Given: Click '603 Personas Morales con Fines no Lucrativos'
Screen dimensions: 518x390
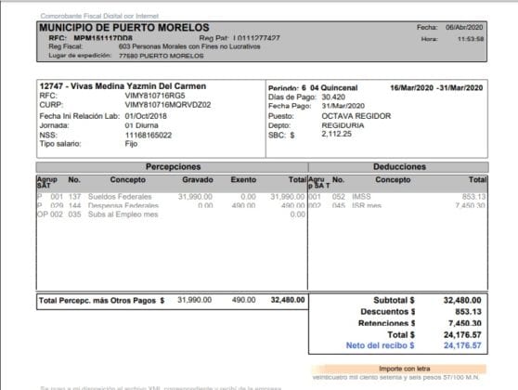Looking at the screenshot, I should click(x=189, y=46).
